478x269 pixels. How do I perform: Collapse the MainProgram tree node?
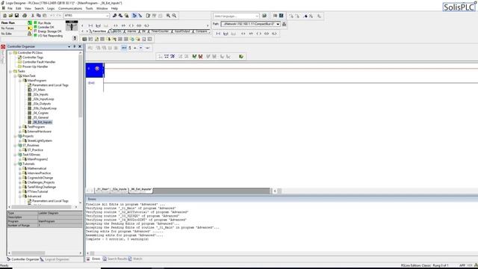[20, 81]
